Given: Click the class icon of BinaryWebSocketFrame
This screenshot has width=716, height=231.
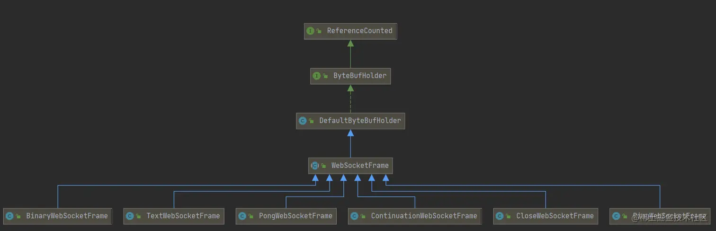Looking at the screenshot, I should tap(9, 216).
